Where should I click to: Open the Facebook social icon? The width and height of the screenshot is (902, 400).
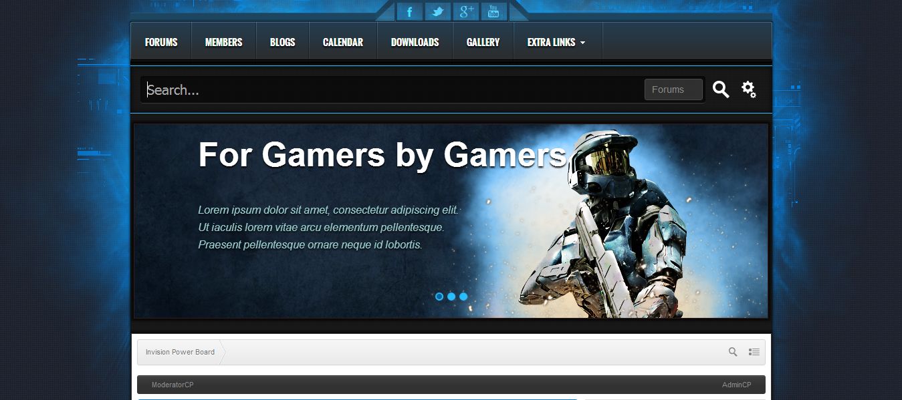pos(409,12)
